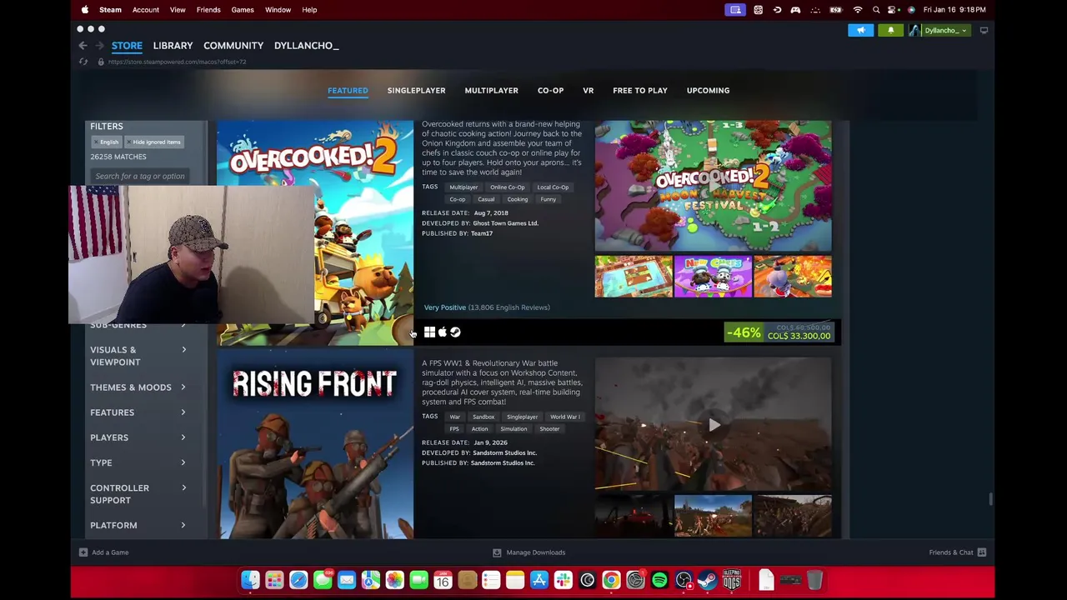This screenshot has width=1067, height=600.
Task: Click the Manage Downloads icon
Action: pos(497,552)
